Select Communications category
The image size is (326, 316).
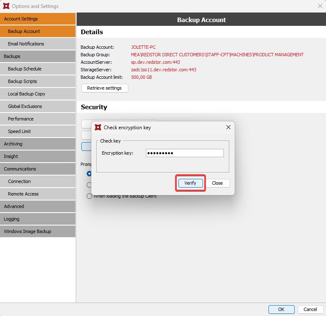(x=38, y=169)
